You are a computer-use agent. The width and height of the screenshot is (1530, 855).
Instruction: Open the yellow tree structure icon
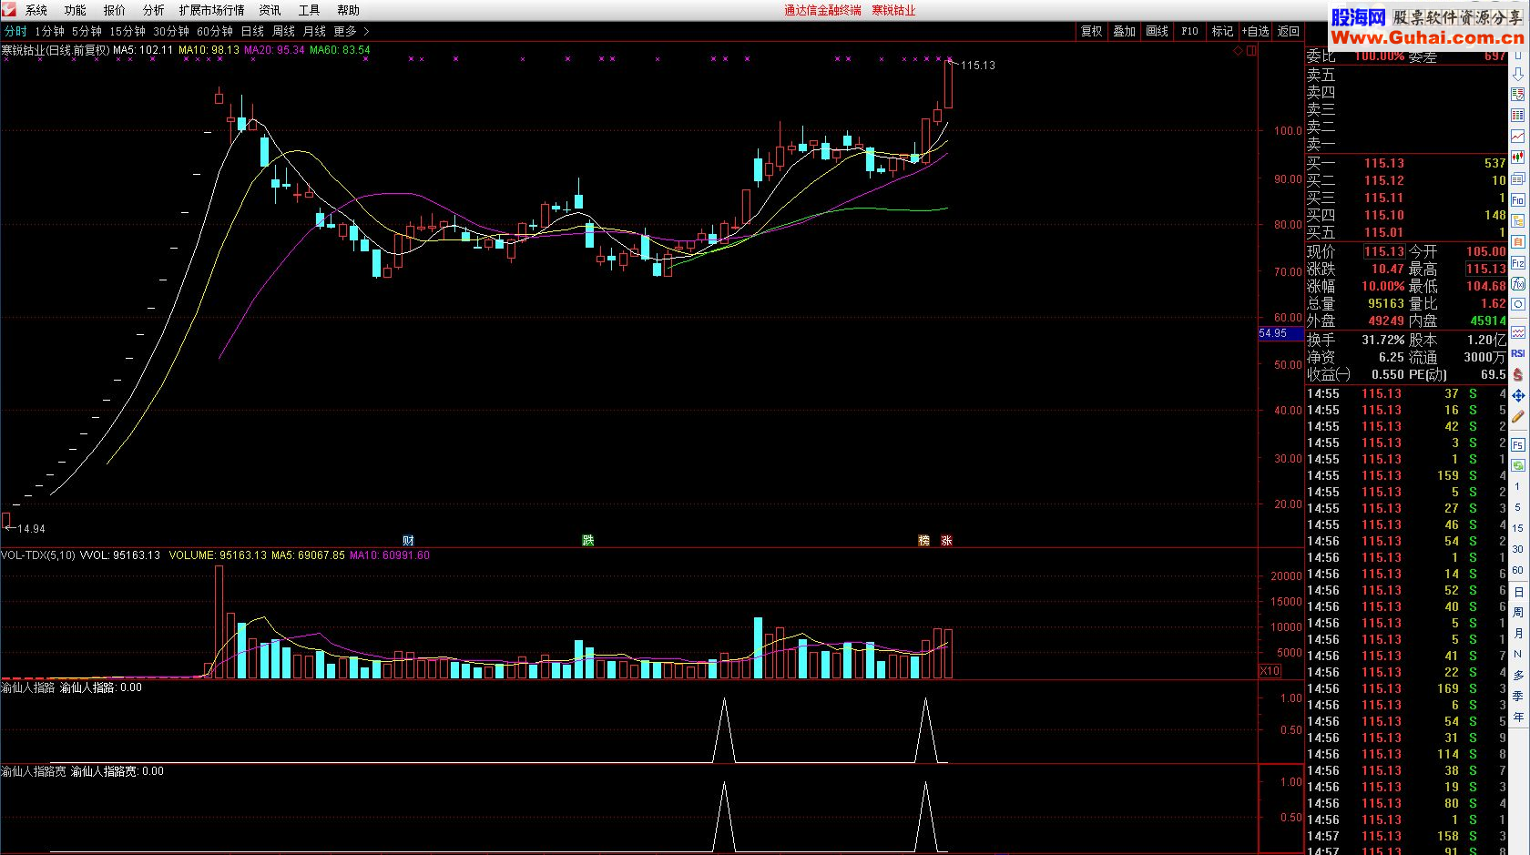point(1518,220)
